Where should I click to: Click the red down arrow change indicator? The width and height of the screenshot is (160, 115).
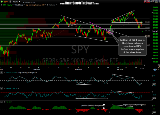coord(144,2)
